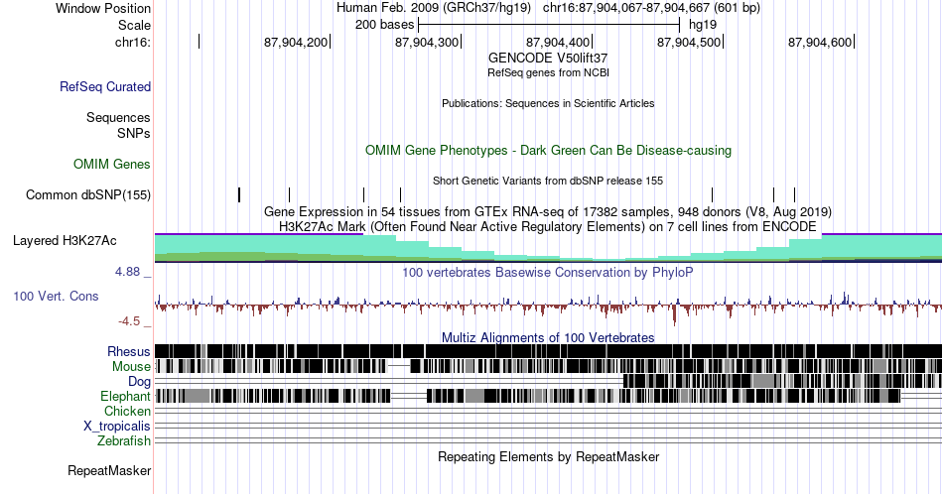943x494 pixels.
Task: Click the 87,904,400 ruler position
Action: tap(558, 42)
